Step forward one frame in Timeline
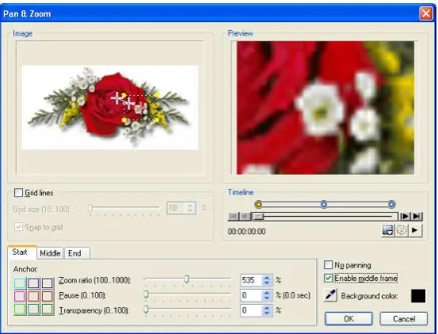The image size is (438, 334). pyautogui.click(x=405, y=216)
